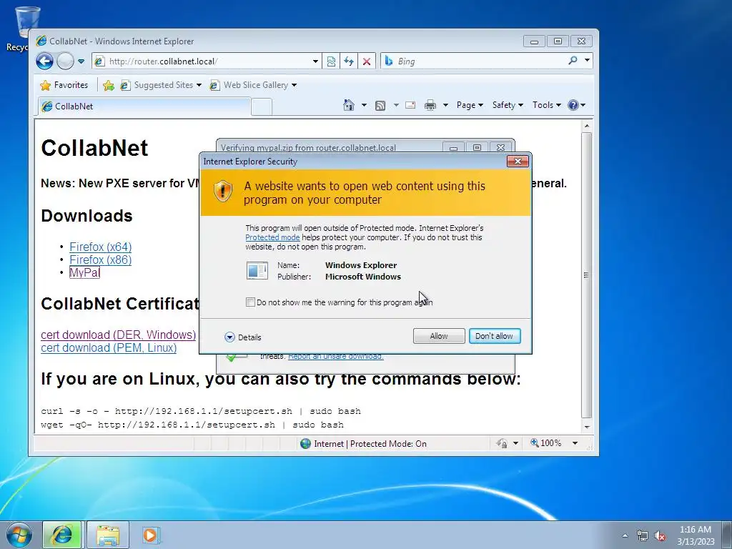
Task: Open the Favorites star button
Action: point(64,85)
